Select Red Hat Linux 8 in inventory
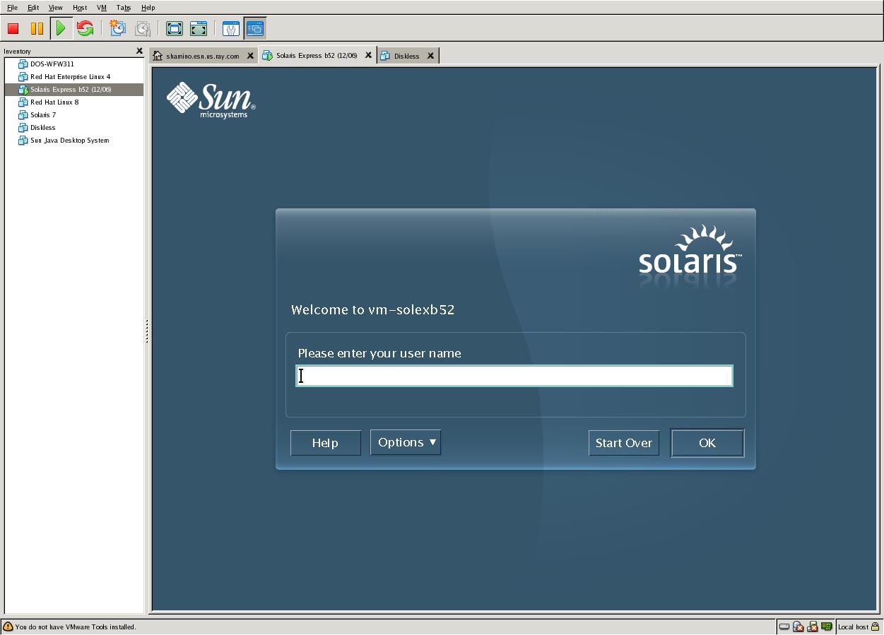The image size is (884, 635). 74,102
